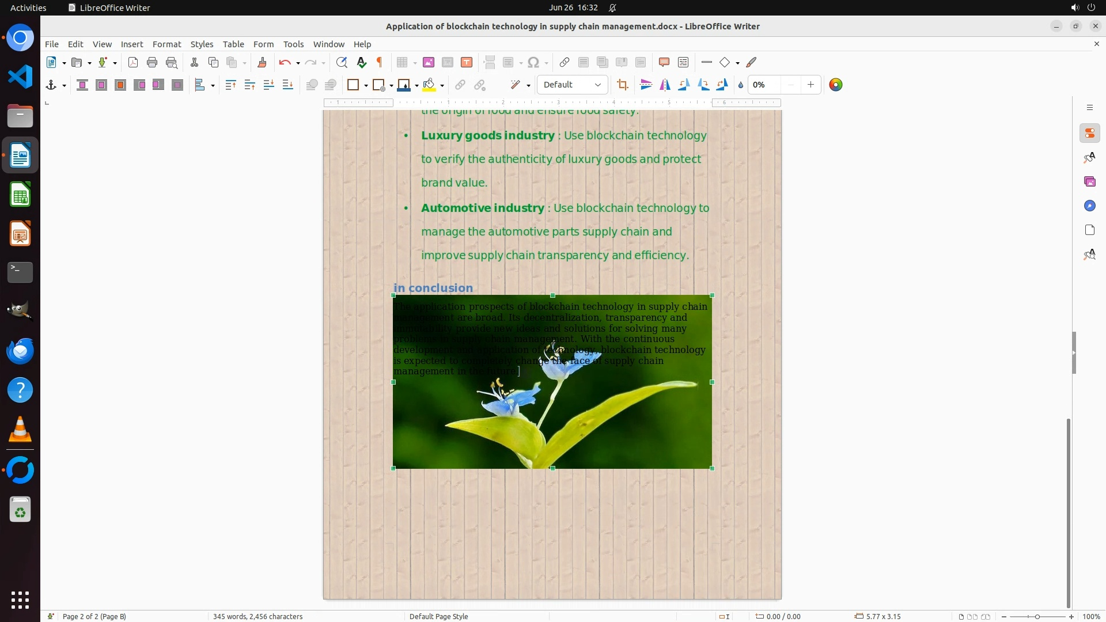The height and width of the screenshot is (622, 1106).
Task: Open Thunderbird from the dock
Action: click(20, 351)
